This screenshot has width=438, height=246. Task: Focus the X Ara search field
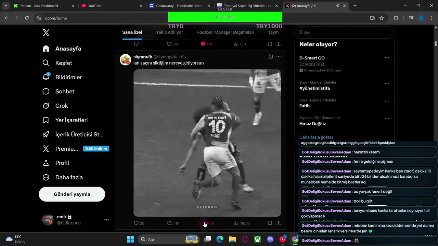click(x=344, y=32)
